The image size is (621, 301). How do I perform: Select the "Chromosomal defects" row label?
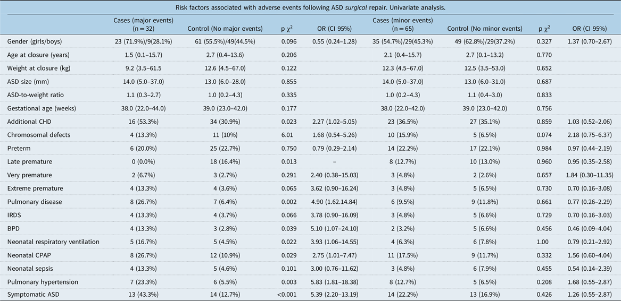coord(38,135)
